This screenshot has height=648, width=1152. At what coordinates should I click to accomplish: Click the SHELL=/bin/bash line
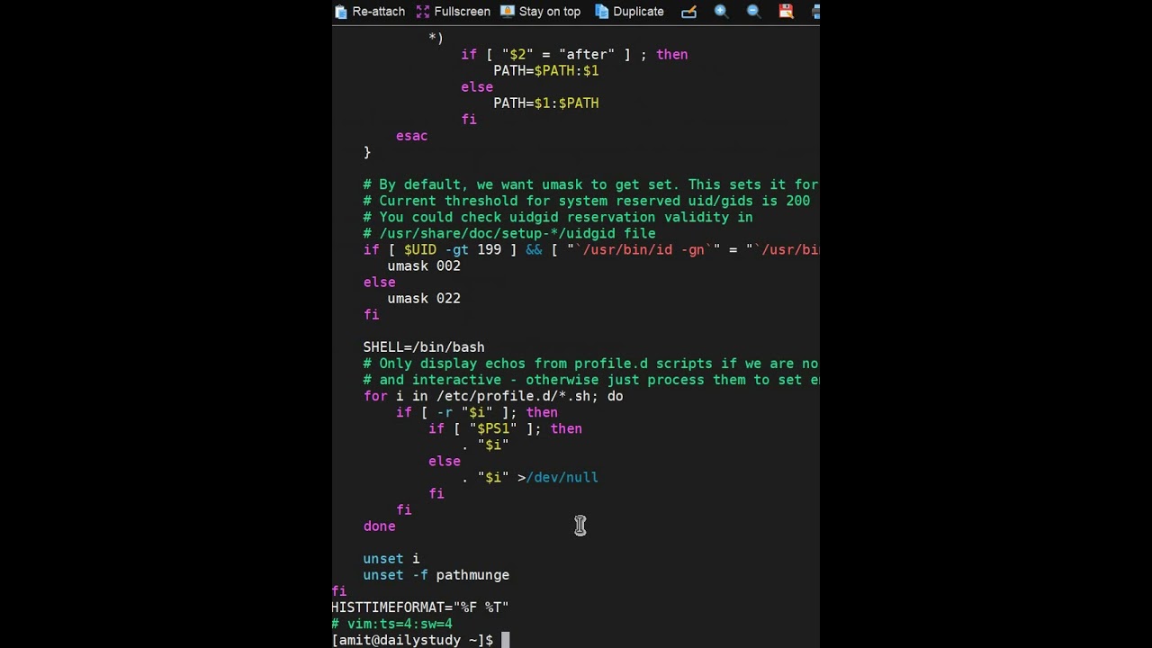click(x=424, y=347)
